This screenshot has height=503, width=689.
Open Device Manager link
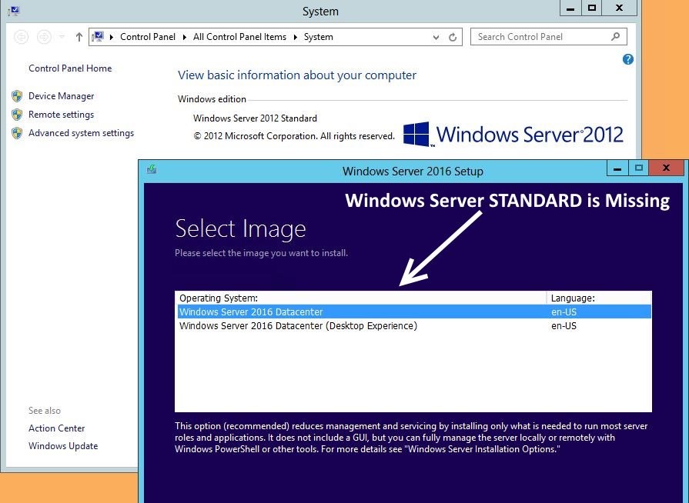tap(61, 96)
